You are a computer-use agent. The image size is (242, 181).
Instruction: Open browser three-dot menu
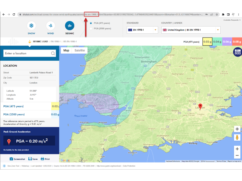click(x=238, y=15)
